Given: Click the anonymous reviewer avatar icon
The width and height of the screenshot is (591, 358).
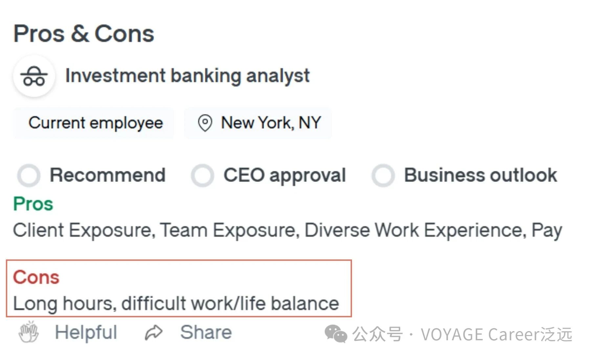Looking at the screenshot, I should [34, 76].
